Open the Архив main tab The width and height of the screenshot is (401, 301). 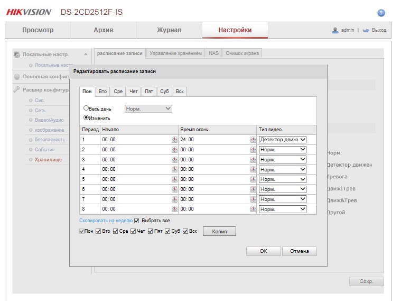104,30
